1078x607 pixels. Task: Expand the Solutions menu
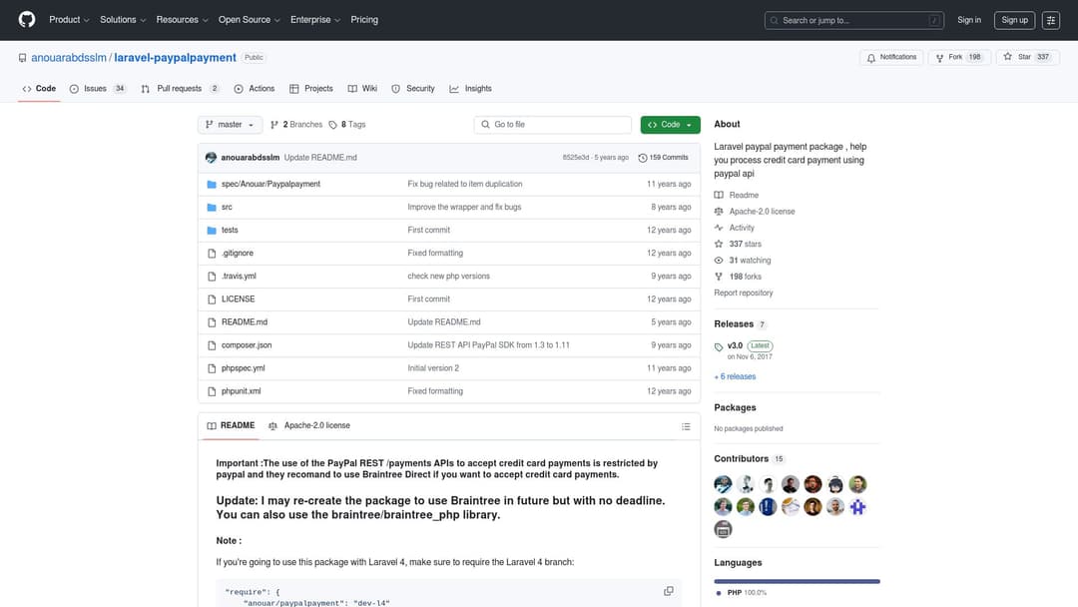(123, 20)
